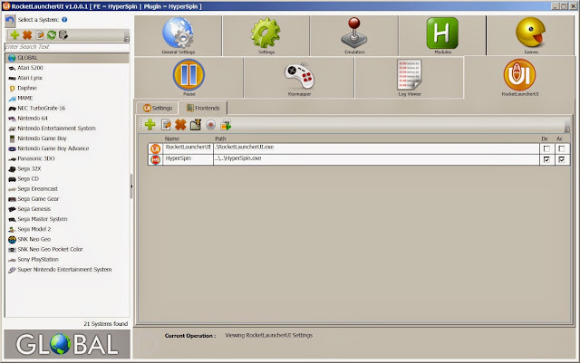Edit system with the sidebar pencil icon
This screenshot has width=580, height=363.
(40, 35)
